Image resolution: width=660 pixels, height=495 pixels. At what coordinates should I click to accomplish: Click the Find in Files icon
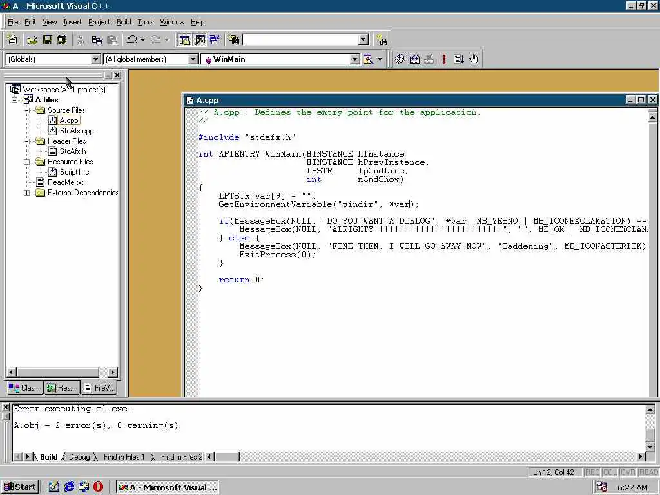pos(234,40)
